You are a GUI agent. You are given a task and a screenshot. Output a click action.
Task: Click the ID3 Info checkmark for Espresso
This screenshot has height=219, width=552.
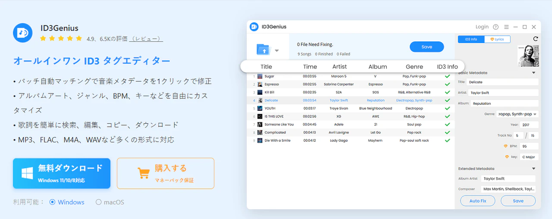click(x=447, y=84)
